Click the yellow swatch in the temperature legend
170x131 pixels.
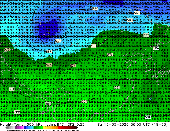[x=44, y=128]
